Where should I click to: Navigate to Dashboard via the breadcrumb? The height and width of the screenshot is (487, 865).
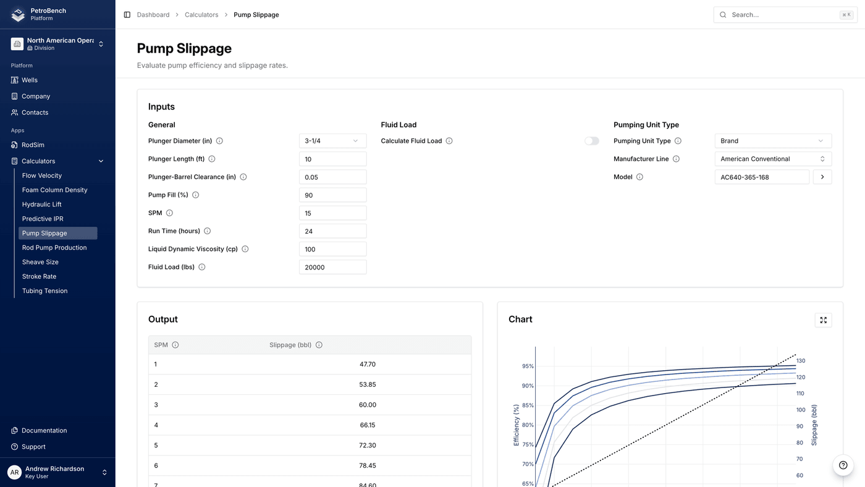[153, 14]
